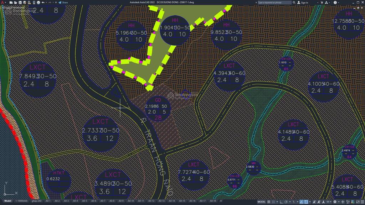Click the viewport controls label

pyautogui.click(x=13, y=8)
